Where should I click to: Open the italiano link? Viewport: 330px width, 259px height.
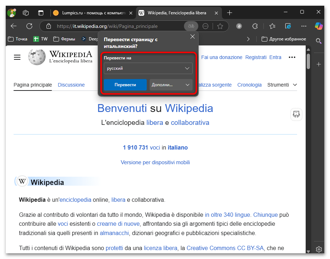point(178,147)
